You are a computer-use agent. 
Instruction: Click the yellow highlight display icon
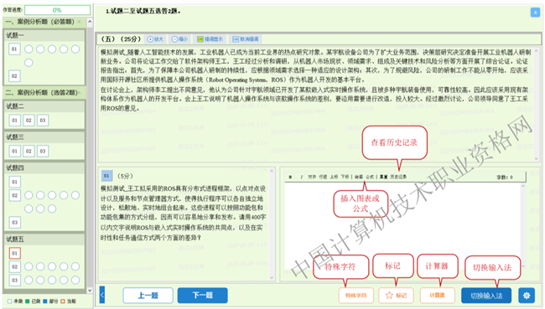tap(200, 39)
